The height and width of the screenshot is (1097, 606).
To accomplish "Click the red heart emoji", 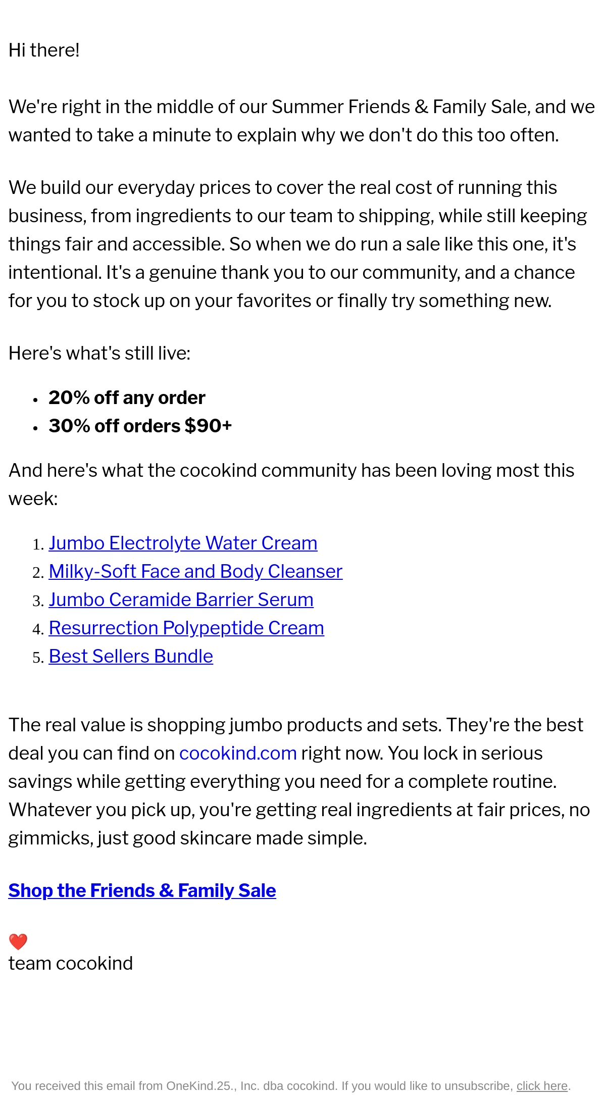I will 18,941.
